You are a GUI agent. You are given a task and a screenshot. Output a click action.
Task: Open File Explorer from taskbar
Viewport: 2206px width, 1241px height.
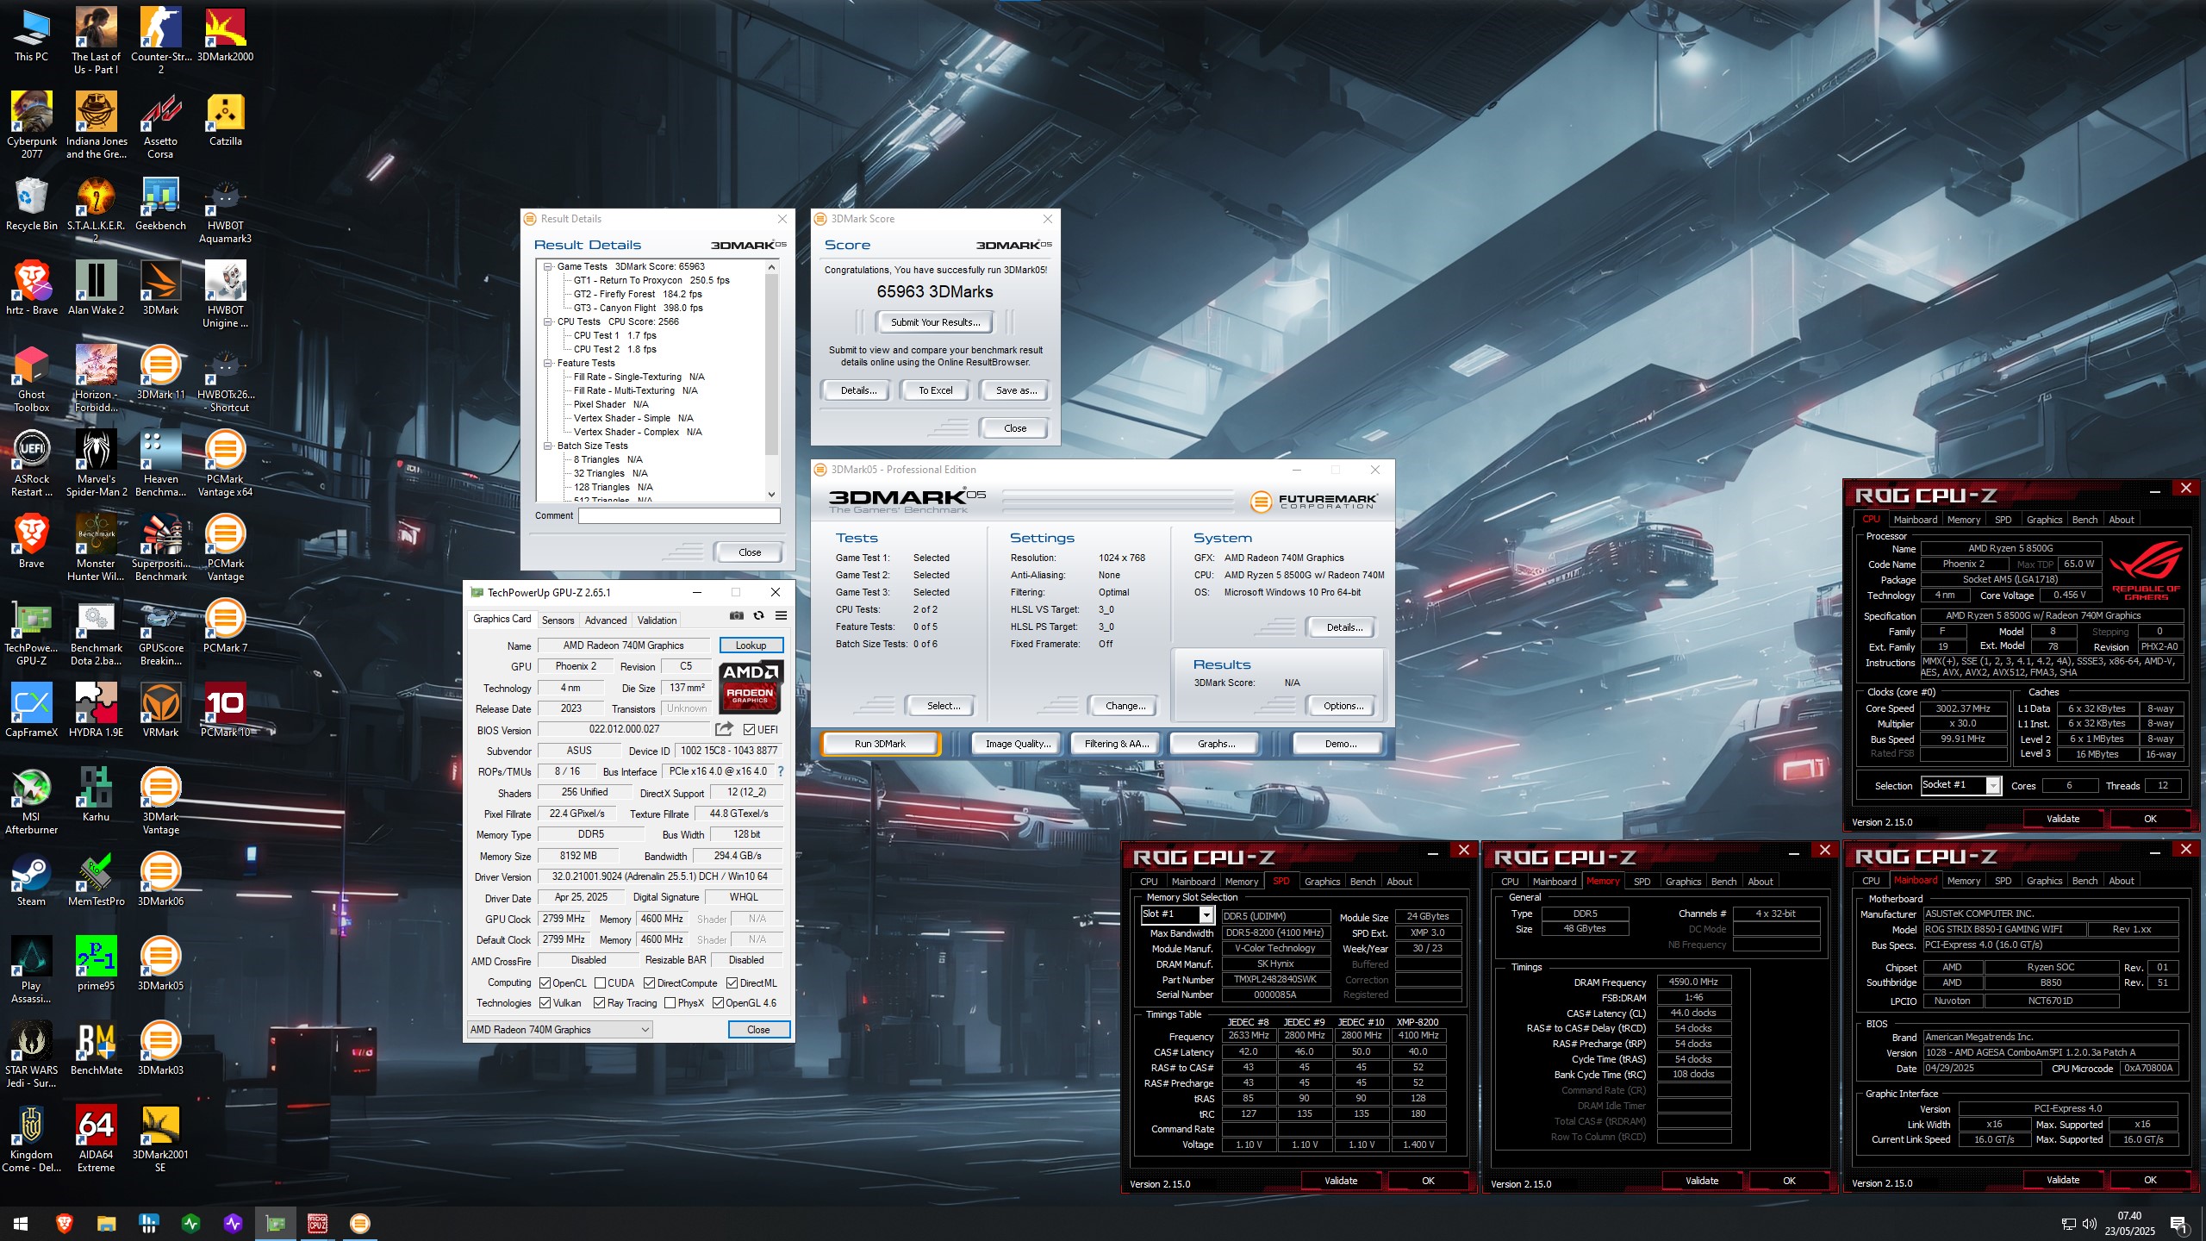[106, 1223]
